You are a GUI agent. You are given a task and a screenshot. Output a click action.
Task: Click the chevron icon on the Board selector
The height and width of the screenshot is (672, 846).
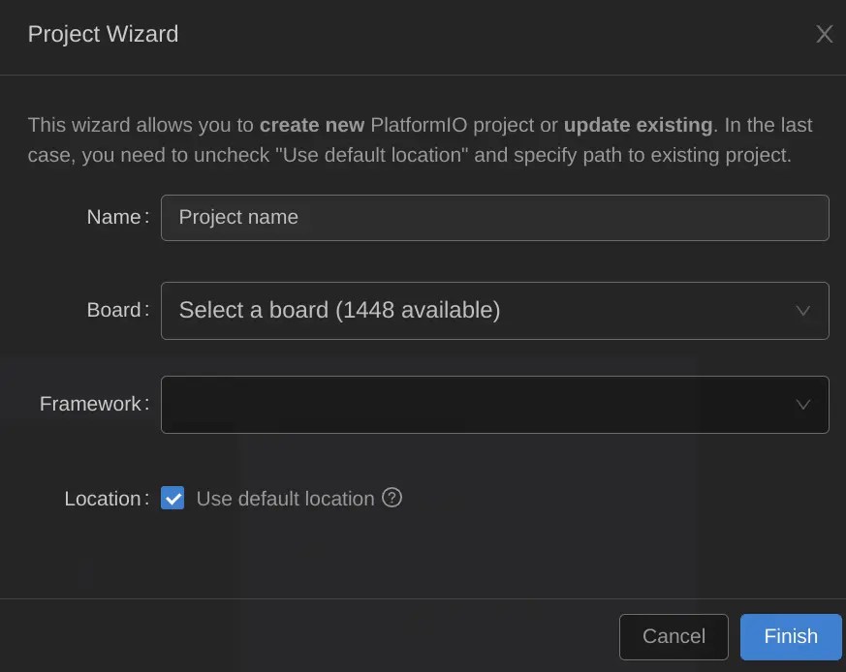point(802,310)
